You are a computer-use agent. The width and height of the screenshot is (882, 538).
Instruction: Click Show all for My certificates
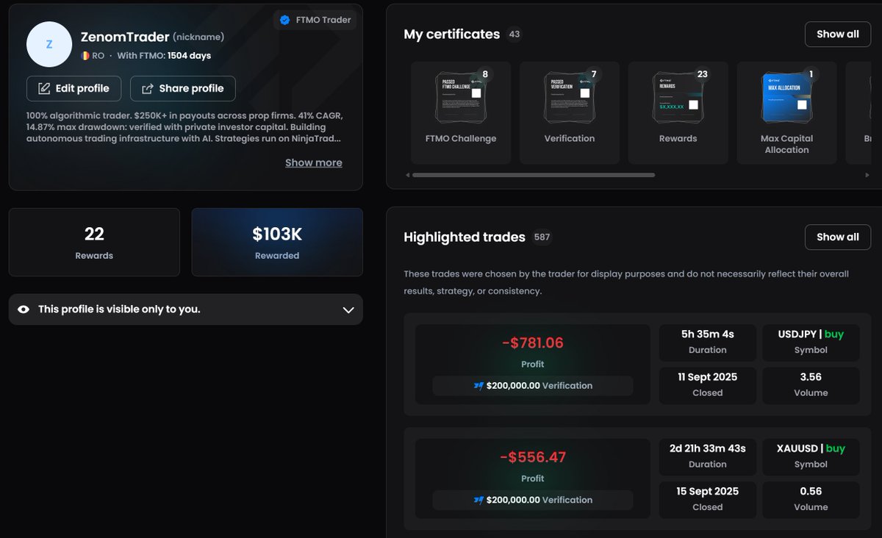[x=838, y=34]
